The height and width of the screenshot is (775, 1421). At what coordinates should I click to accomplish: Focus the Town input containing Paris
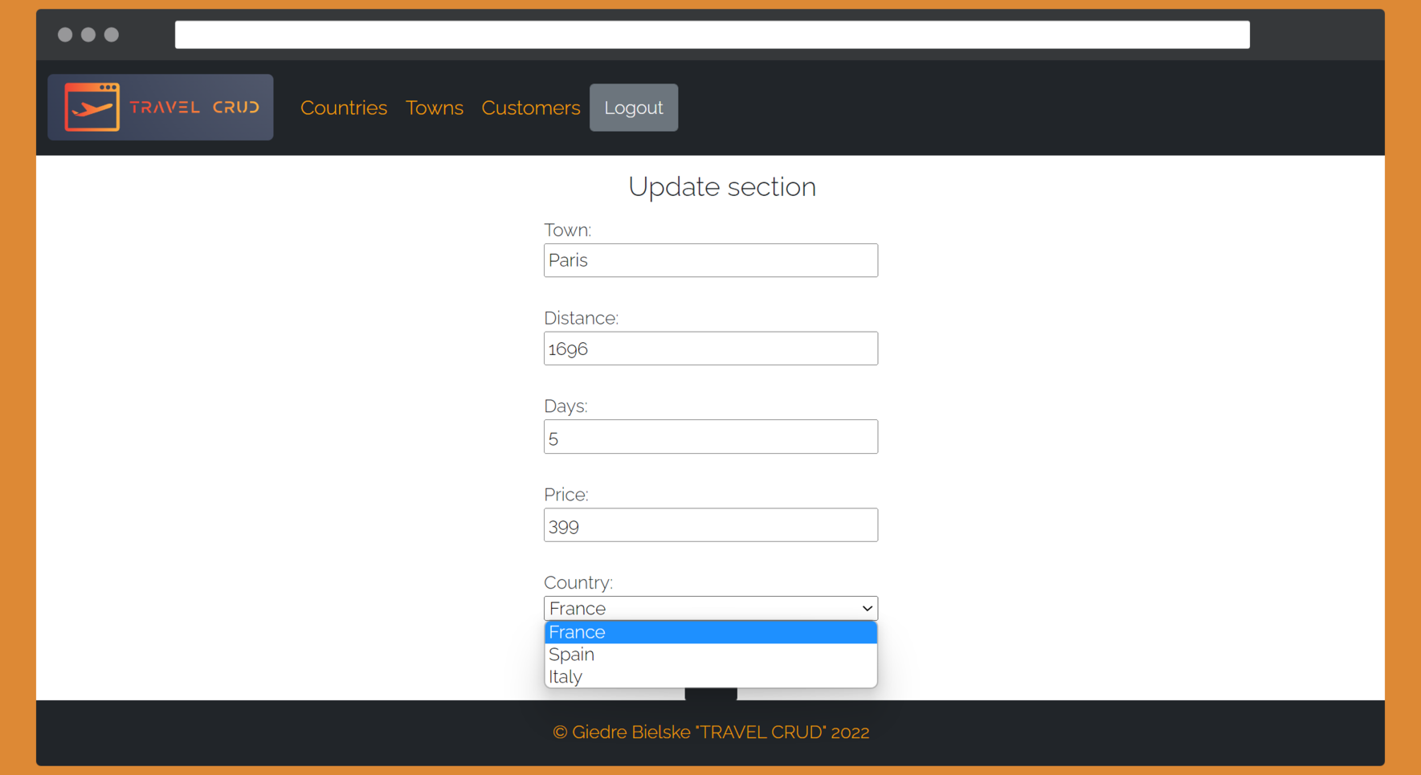710,260
